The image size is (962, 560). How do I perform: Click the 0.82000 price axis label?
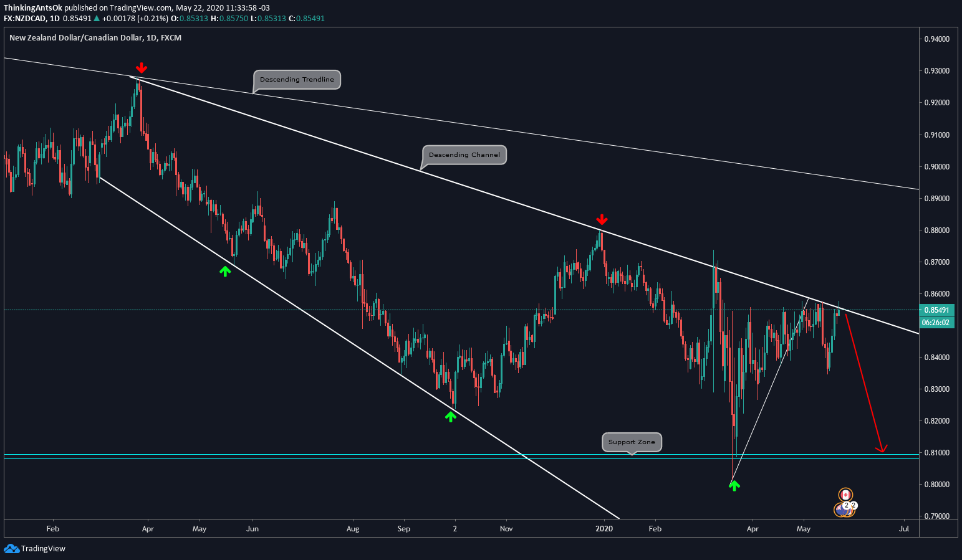936,421
